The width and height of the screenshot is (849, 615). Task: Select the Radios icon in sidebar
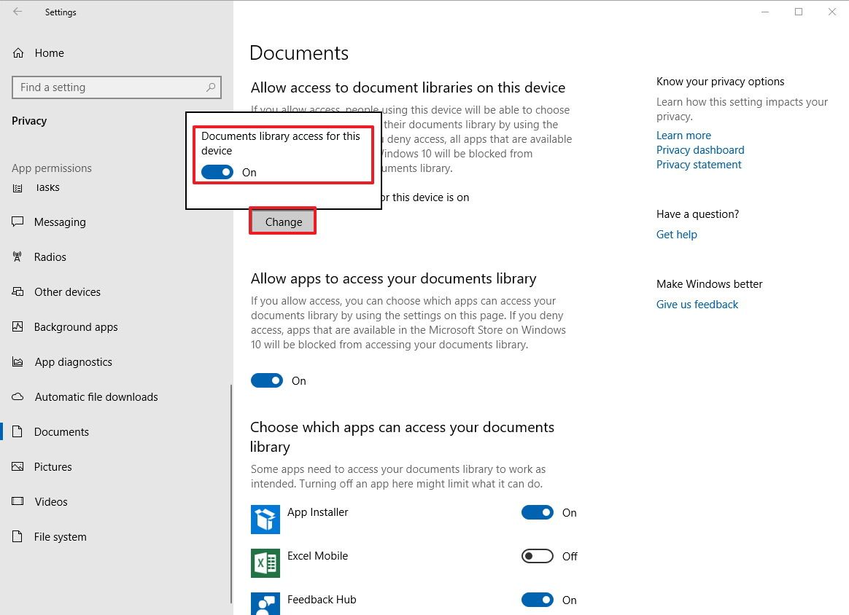pyautogui.click(x=17, y=256)
